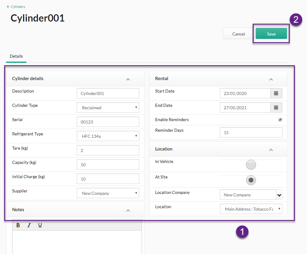307x254 pixels.
Task: Click the Cylinder001 page heading
Action: pos(37,18)
